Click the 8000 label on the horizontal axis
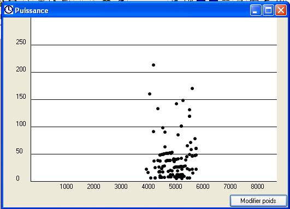This screenshot has height=209, width=290. coord(257,187)
